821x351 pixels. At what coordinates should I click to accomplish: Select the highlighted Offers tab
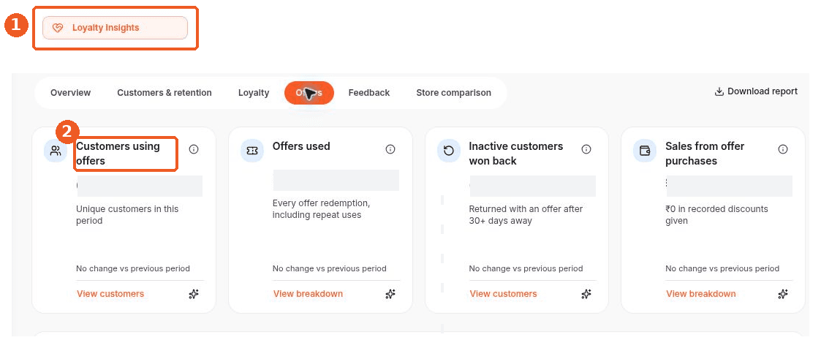pyautogui.click(x=309, y=93)
